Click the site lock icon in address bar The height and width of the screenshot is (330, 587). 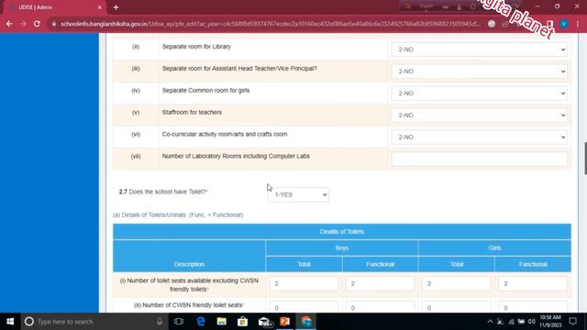54,24
